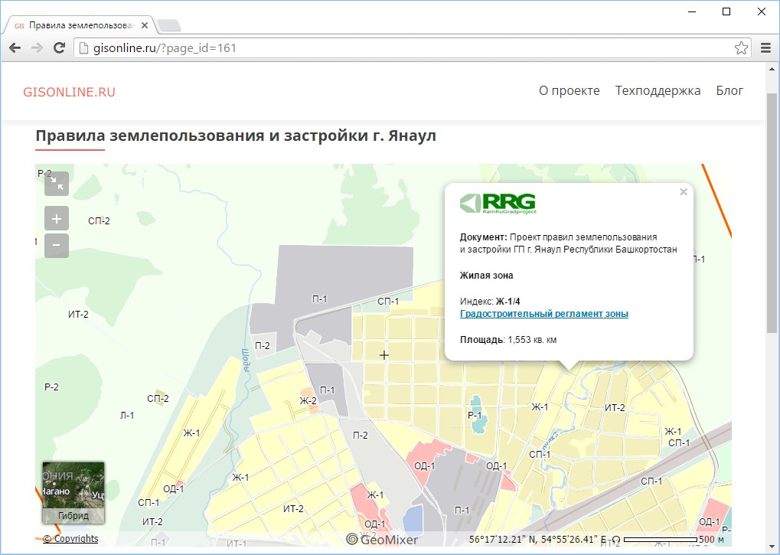The width and height of the screenshot is (780, 555).
Task: Click the RRG RamRuGradproject logo
Action: click(x=498, y=204)
